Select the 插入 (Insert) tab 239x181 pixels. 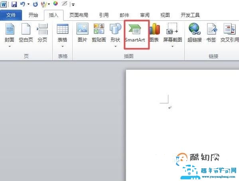click(53, 15)
